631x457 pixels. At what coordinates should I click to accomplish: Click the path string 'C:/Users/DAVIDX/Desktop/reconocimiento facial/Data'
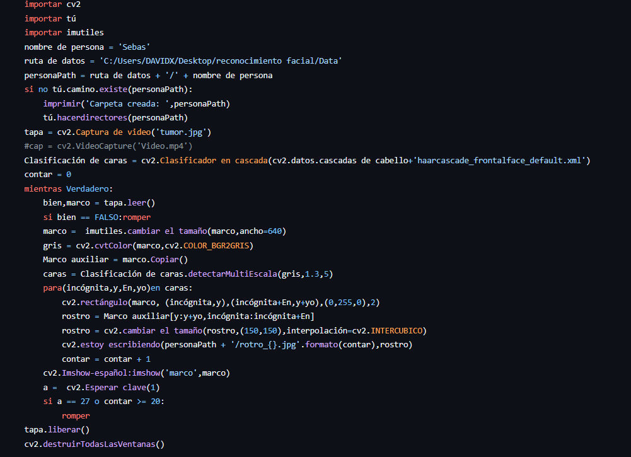pos(221,61)
